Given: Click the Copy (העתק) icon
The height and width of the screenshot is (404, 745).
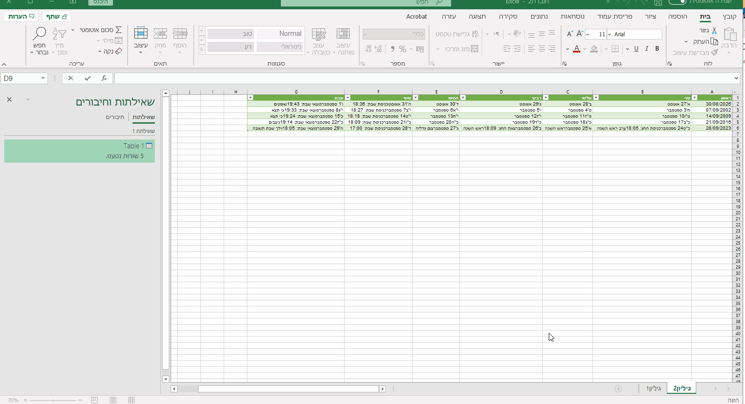Looking at the screenshot, I should click(714, 41).
